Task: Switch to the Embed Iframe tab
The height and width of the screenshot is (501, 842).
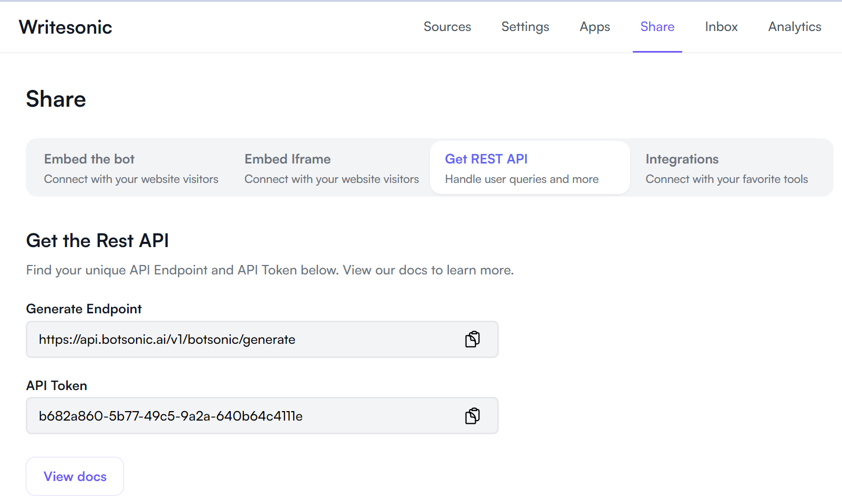Action: (x=331, y=168)
